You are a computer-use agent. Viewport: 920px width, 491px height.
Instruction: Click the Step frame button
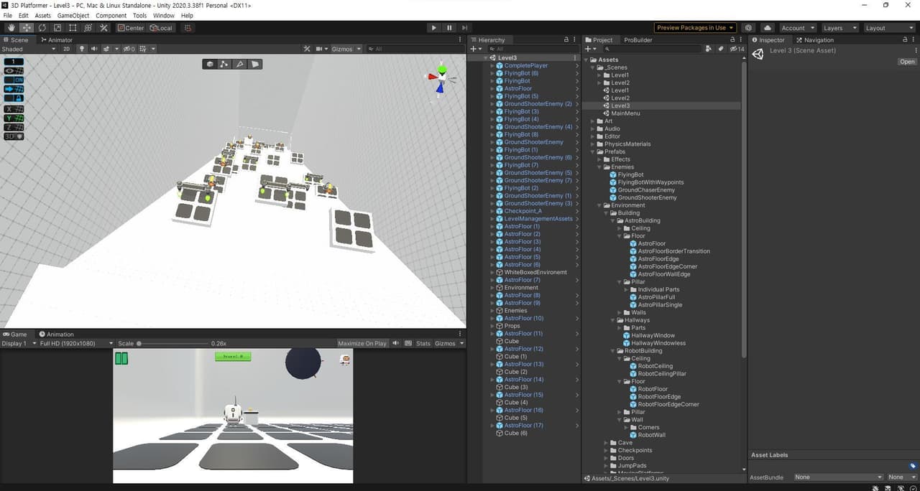pos(465,28)
